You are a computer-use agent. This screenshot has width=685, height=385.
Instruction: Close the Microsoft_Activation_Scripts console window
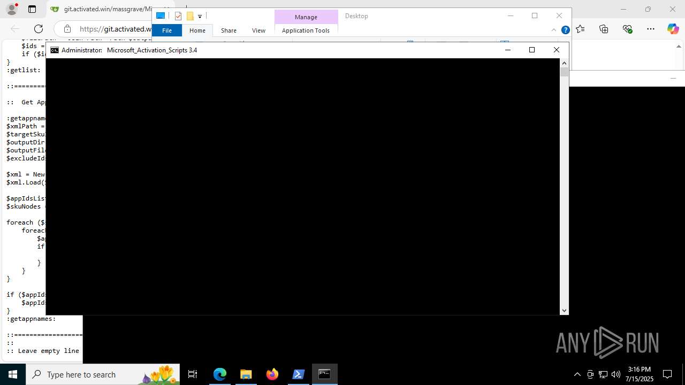click(x=557, y=50)
